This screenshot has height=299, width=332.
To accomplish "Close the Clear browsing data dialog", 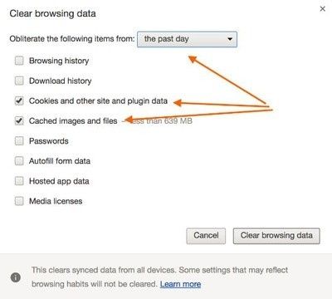I will pyautogui.click(x=322, y=9).
